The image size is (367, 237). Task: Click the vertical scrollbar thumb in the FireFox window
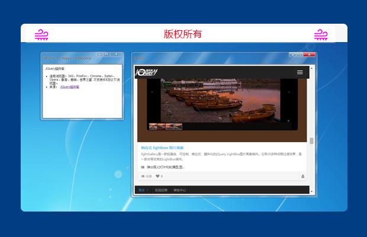(x=311, y=141)
